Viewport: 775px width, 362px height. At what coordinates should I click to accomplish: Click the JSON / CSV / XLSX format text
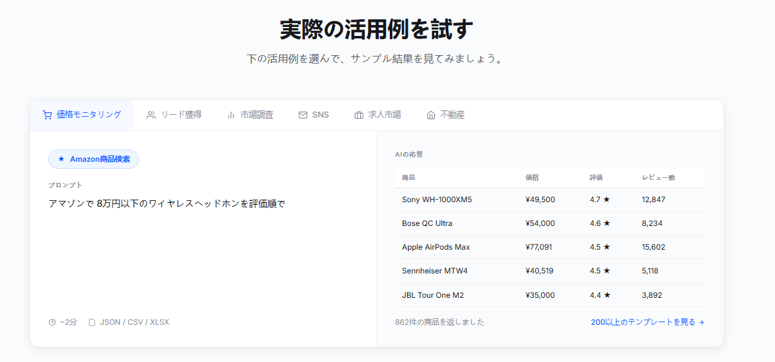(x=134, y=322)
